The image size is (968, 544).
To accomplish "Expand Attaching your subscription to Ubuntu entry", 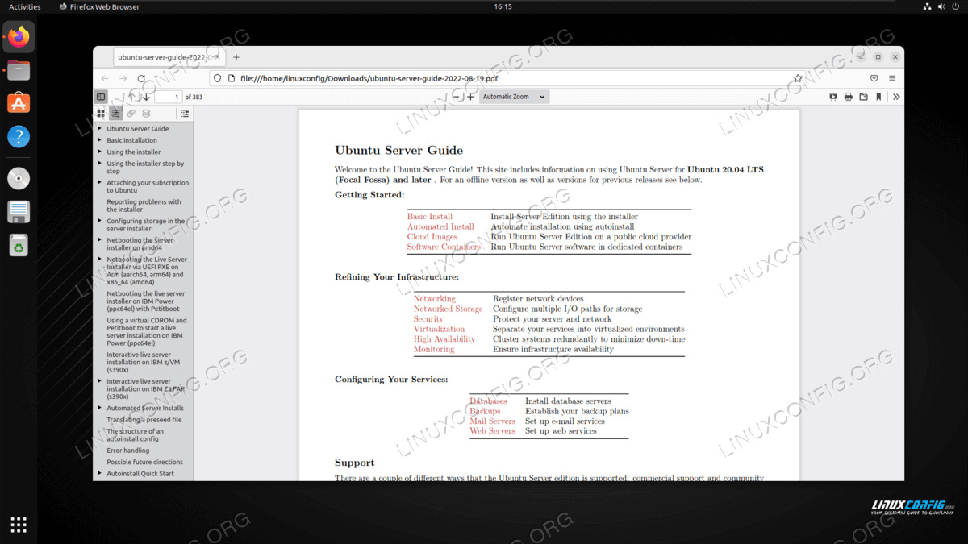I will pyautogui.click(x=100, y=183).
